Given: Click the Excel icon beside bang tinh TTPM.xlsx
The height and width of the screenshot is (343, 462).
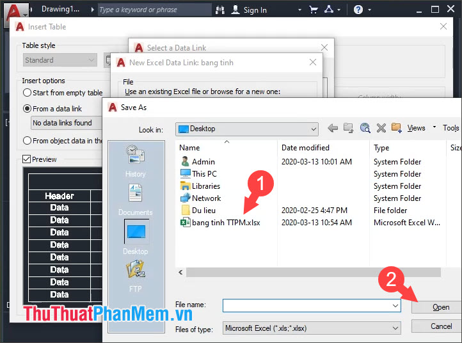Looking at the screenshot, I should click(x=185, y=222).
